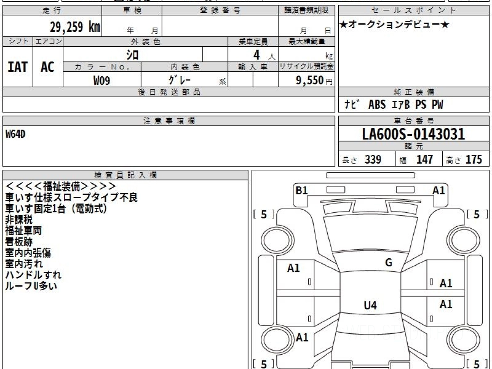Click the U4 dent mark on the roof
The width and height of the screenshot is (492, 369).
pos(370,305)
